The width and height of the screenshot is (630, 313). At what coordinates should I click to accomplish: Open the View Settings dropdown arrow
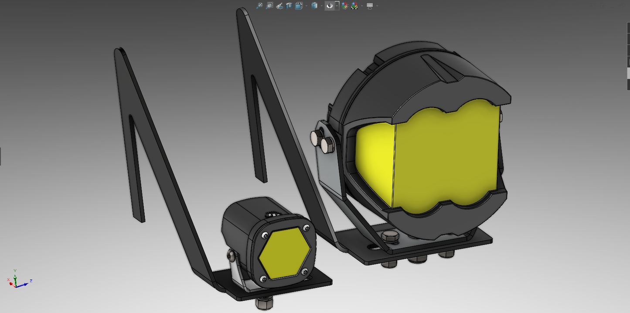point(377,6)
